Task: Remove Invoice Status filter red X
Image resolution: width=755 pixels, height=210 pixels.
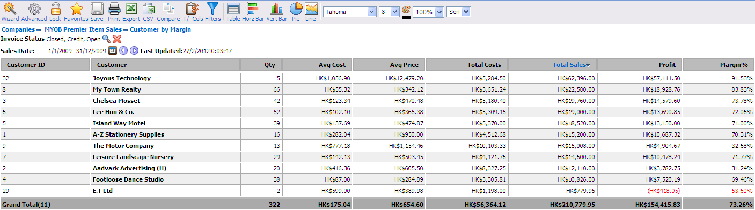Action: 117,39
